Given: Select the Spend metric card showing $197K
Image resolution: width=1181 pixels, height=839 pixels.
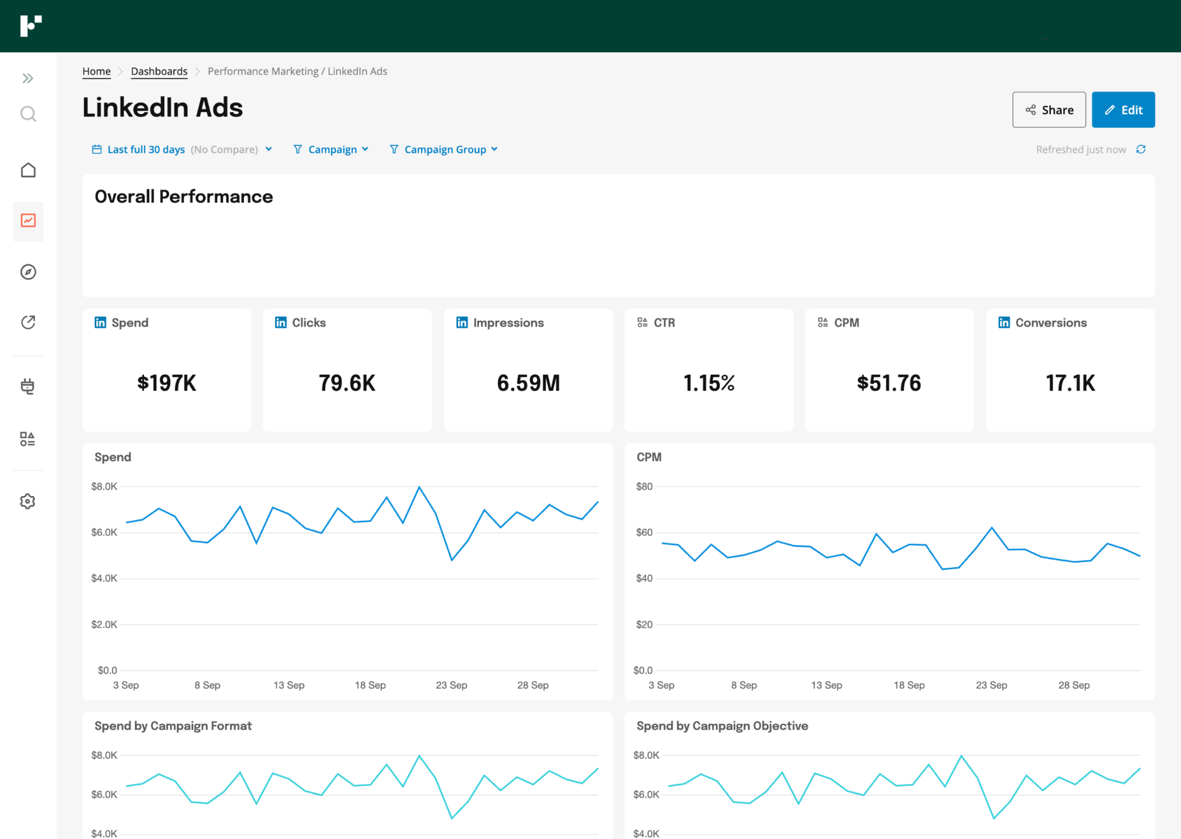Looking at the screenshot, I should pyautogui.click(x=167, y=370).
